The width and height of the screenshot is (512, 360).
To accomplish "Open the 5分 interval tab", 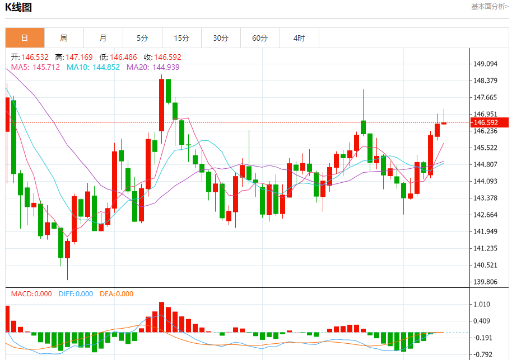I will click(x=142, y=38).
